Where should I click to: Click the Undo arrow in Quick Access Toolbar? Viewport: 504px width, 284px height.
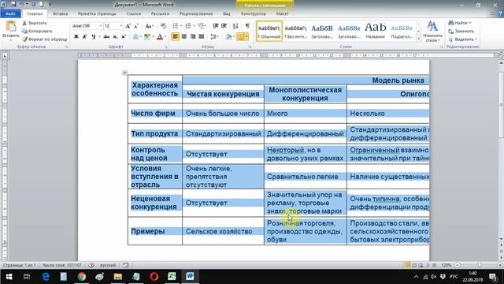pyautogui.click(x=22, y=5)
